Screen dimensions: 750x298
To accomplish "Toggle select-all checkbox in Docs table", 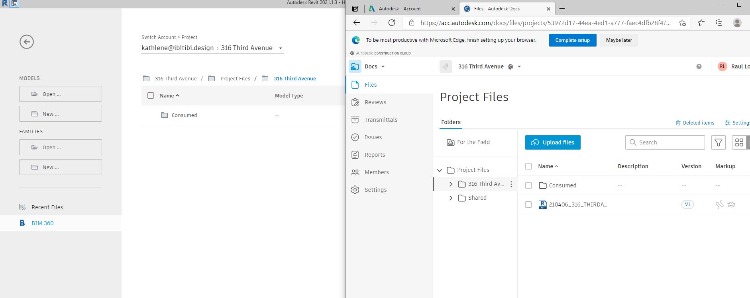I will pyautogui.click(x=528, y=166).
